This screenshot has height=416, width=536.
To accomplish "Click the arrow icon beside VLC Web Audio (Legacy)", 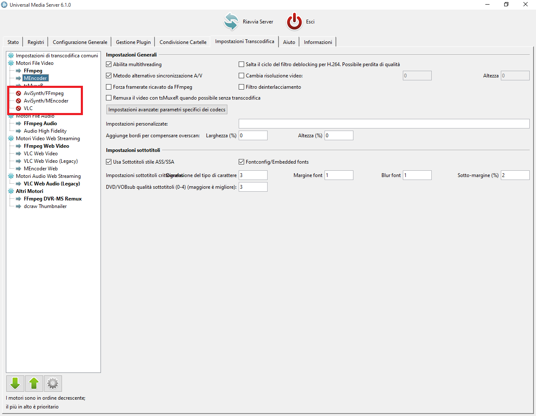I will [18, 184].
